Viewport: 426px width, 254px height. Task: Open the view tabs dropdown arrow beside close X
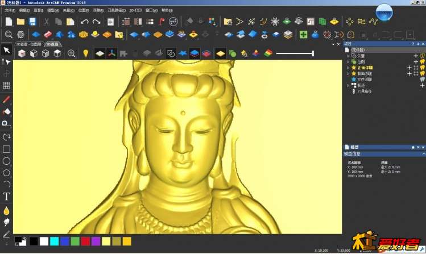[333, 44]
